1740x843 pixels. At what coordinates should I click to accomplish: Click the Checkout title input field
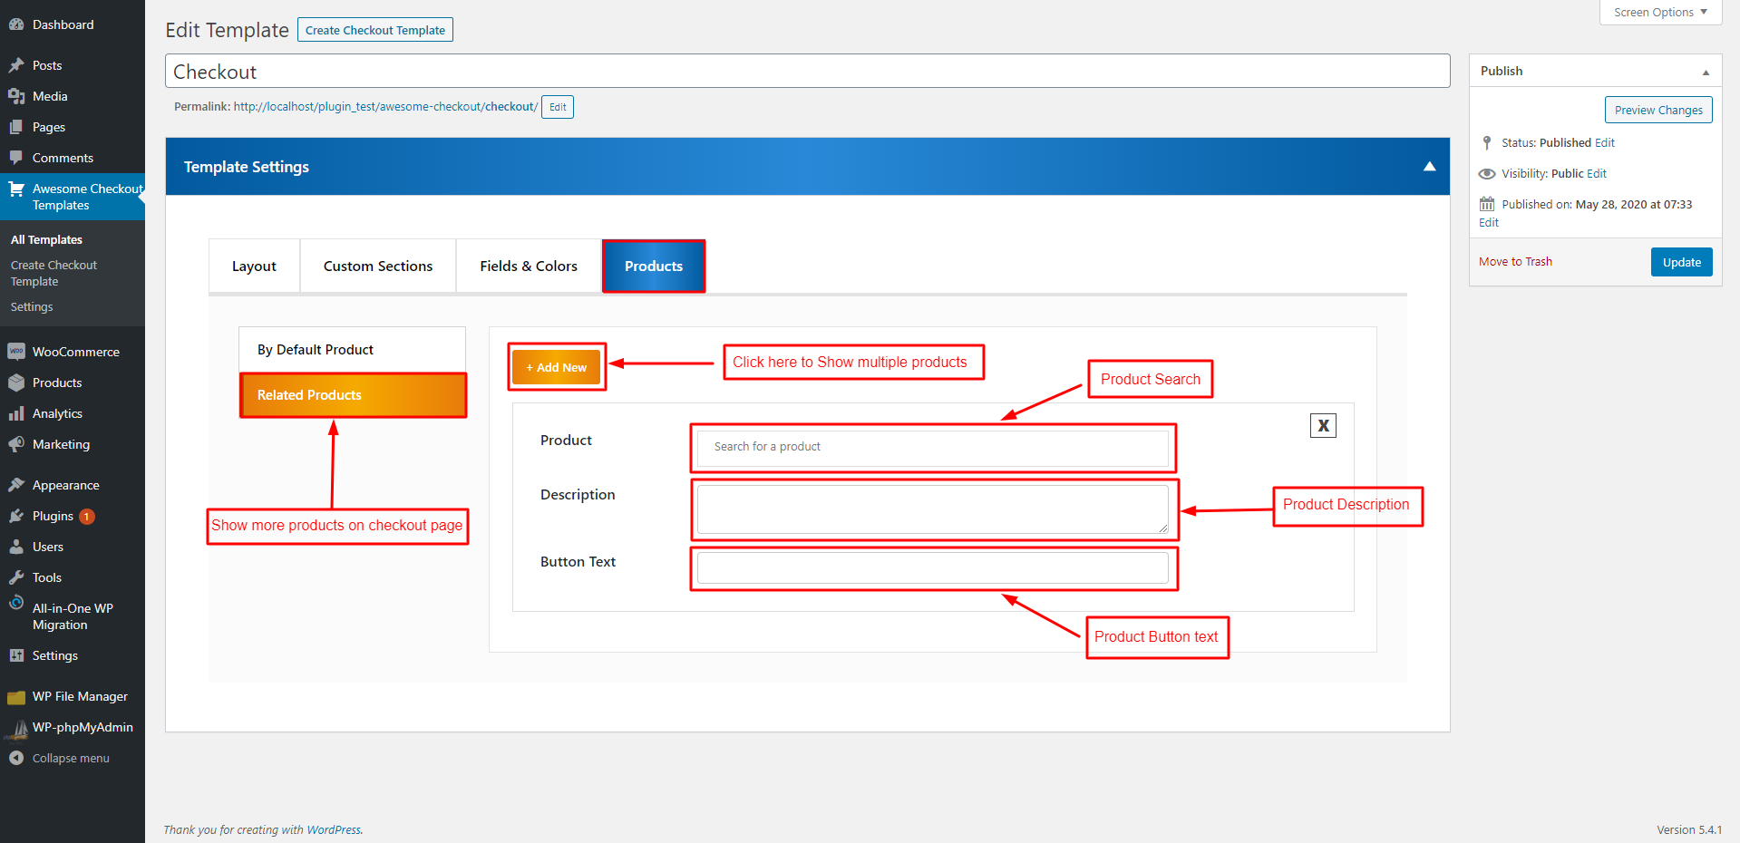click(x=808, y=71)
